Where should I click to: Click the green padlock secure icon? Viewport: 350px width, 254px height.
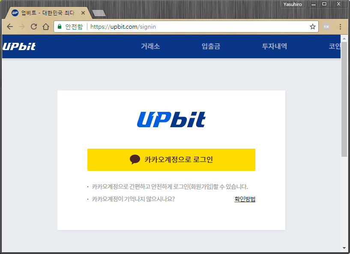click(x=60, y=27)
